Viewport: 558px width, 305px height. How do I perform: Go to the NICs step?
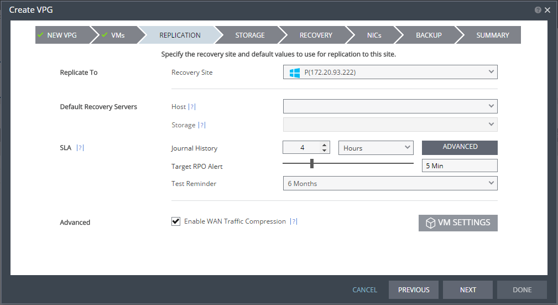(x=374, y=35)
